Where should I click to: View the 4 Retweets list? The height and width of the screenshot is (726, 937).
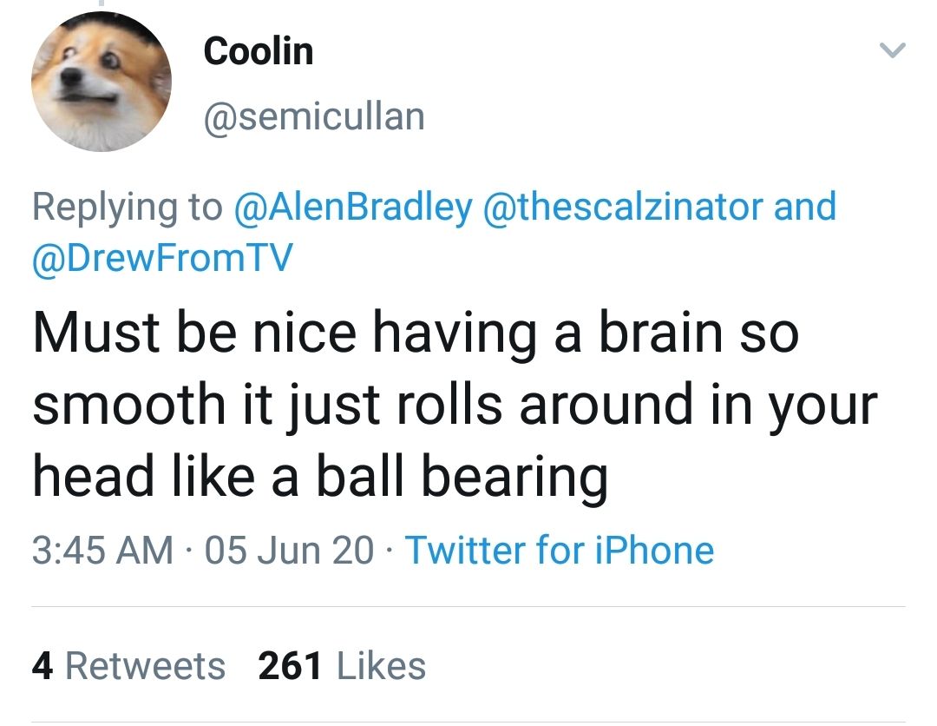117,665
